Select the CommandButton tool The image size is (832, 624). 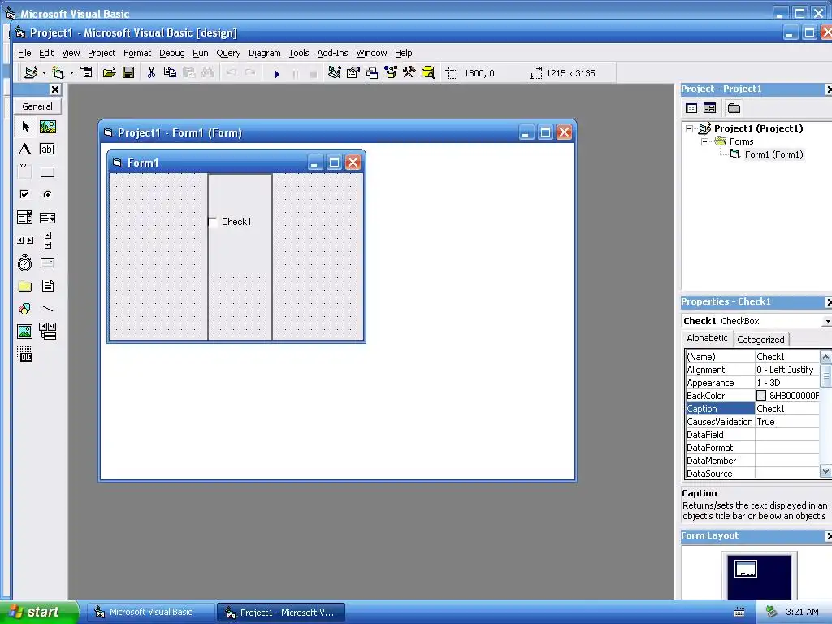point(48,172)
